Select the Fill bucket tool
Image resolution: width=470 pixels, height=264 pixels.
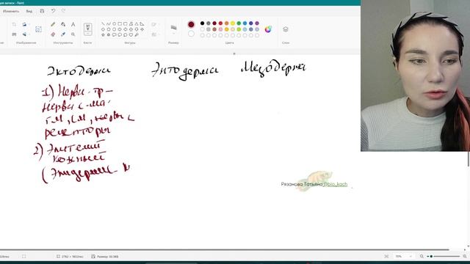pos(63,24)
